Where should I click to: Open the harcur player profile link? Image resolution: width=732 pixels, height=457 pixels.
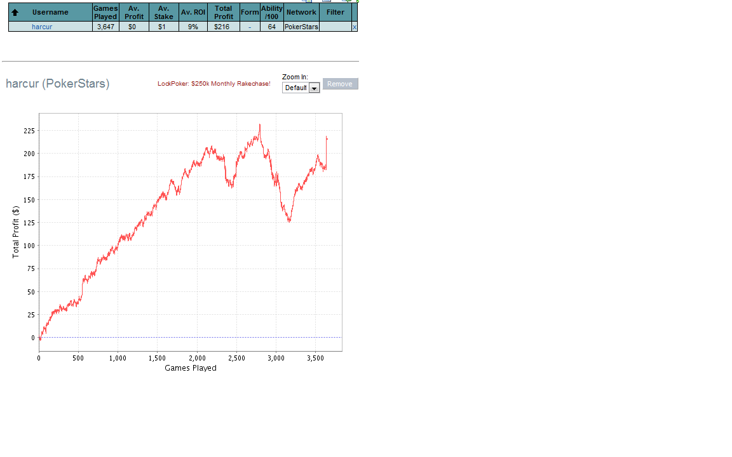pyautogui.click(x=42, y=27)
